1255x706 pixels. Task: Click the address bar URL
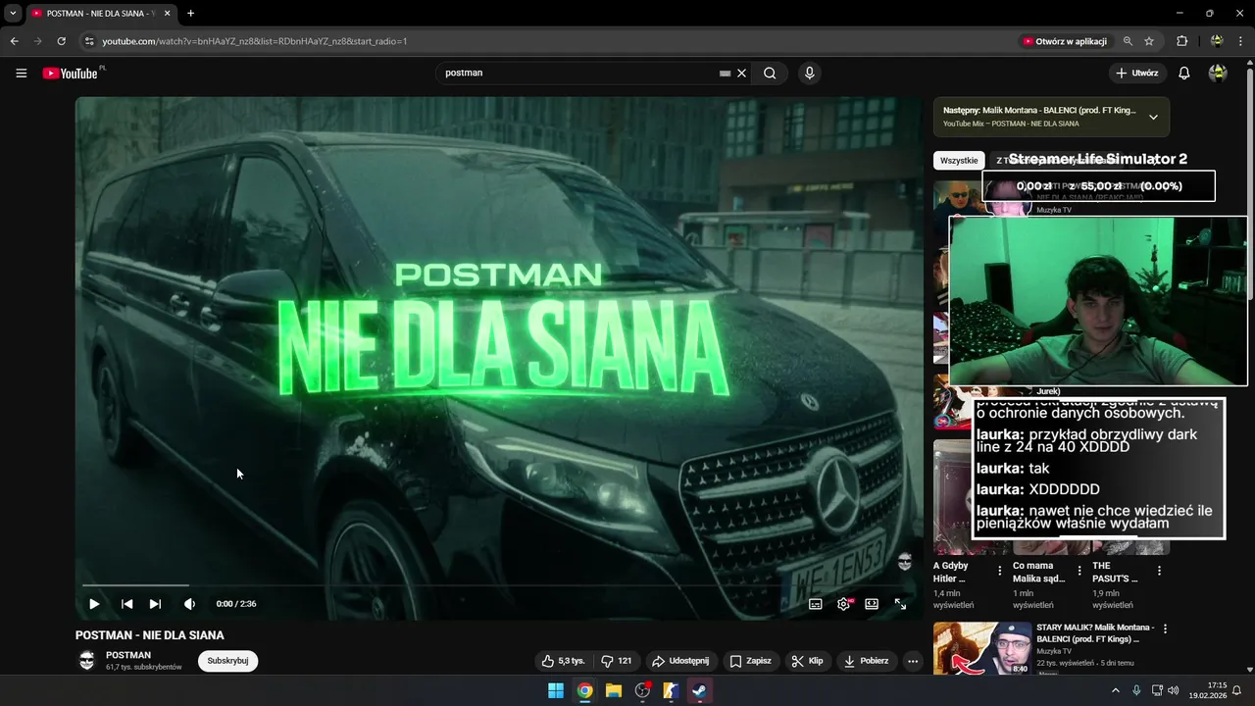(x=254, y=41)
